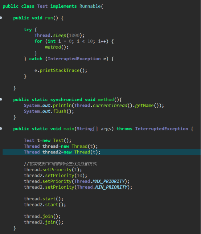Click the 'MAX_PRIORITY' constant
201x234 pixels.
tap(108, 181)
